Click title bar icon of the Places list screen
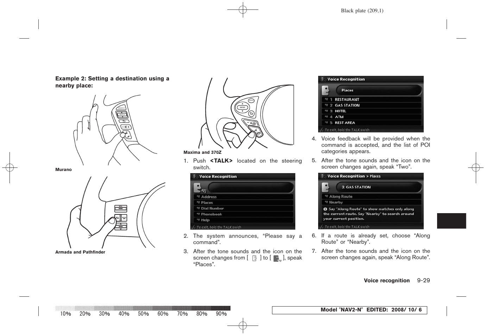 click(x=323, y=79)
